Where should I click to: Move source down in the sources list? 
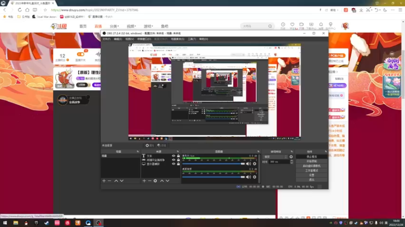click(x=168, y=181)
